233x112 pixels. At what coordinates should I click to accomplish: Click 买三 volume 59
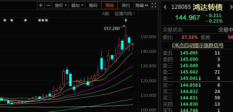(x=217, y=98)
